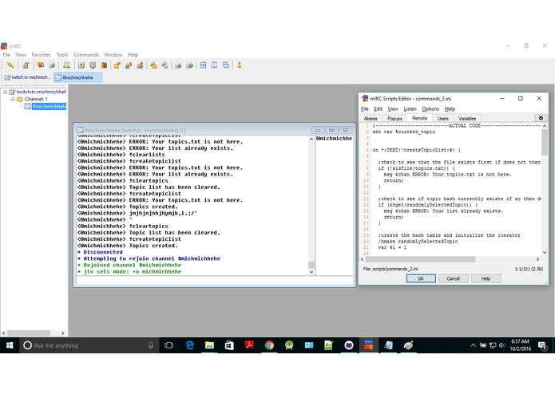Collapse the twitch.tv michmichhehe tree node
Viewport: 555px width, 394px height.
[x=5, y=92]
